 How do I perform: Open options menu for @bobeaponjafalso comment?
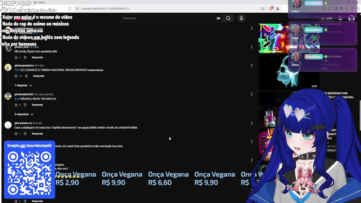point(252,65)
